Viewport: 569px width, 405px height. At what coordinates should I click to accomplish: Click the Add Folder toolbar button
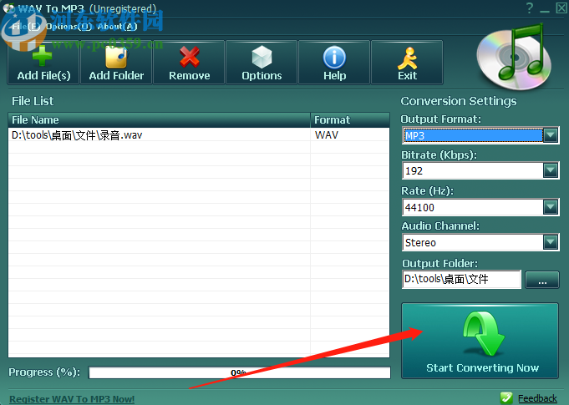pos(116,63)
